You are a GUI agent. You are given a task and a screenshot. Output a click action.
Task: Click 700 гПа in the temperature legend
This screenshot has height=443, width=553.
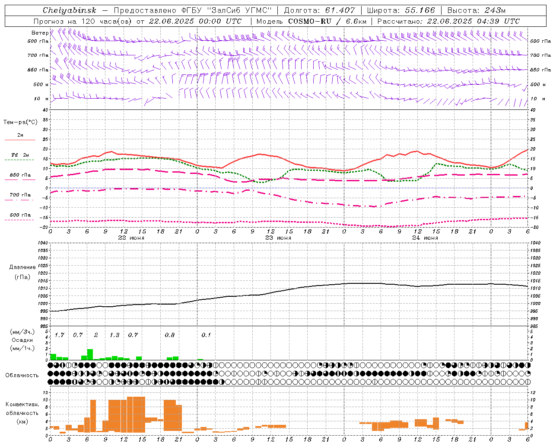20,195
